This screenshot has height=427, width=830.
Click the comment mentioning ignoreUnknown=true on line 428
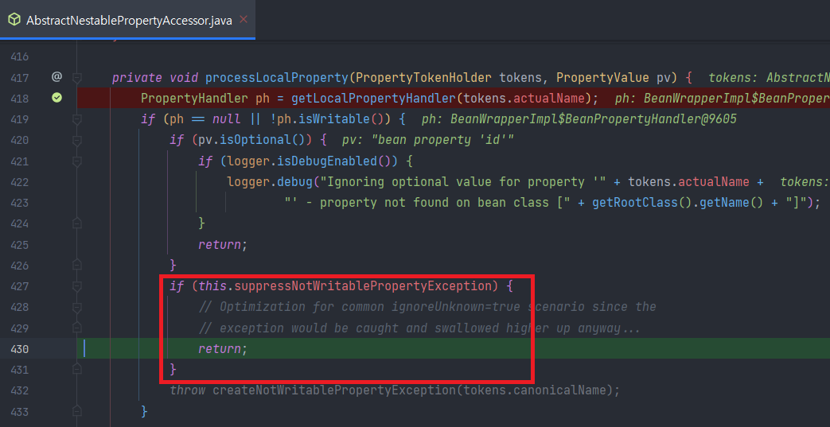click(x=427, y=307)
